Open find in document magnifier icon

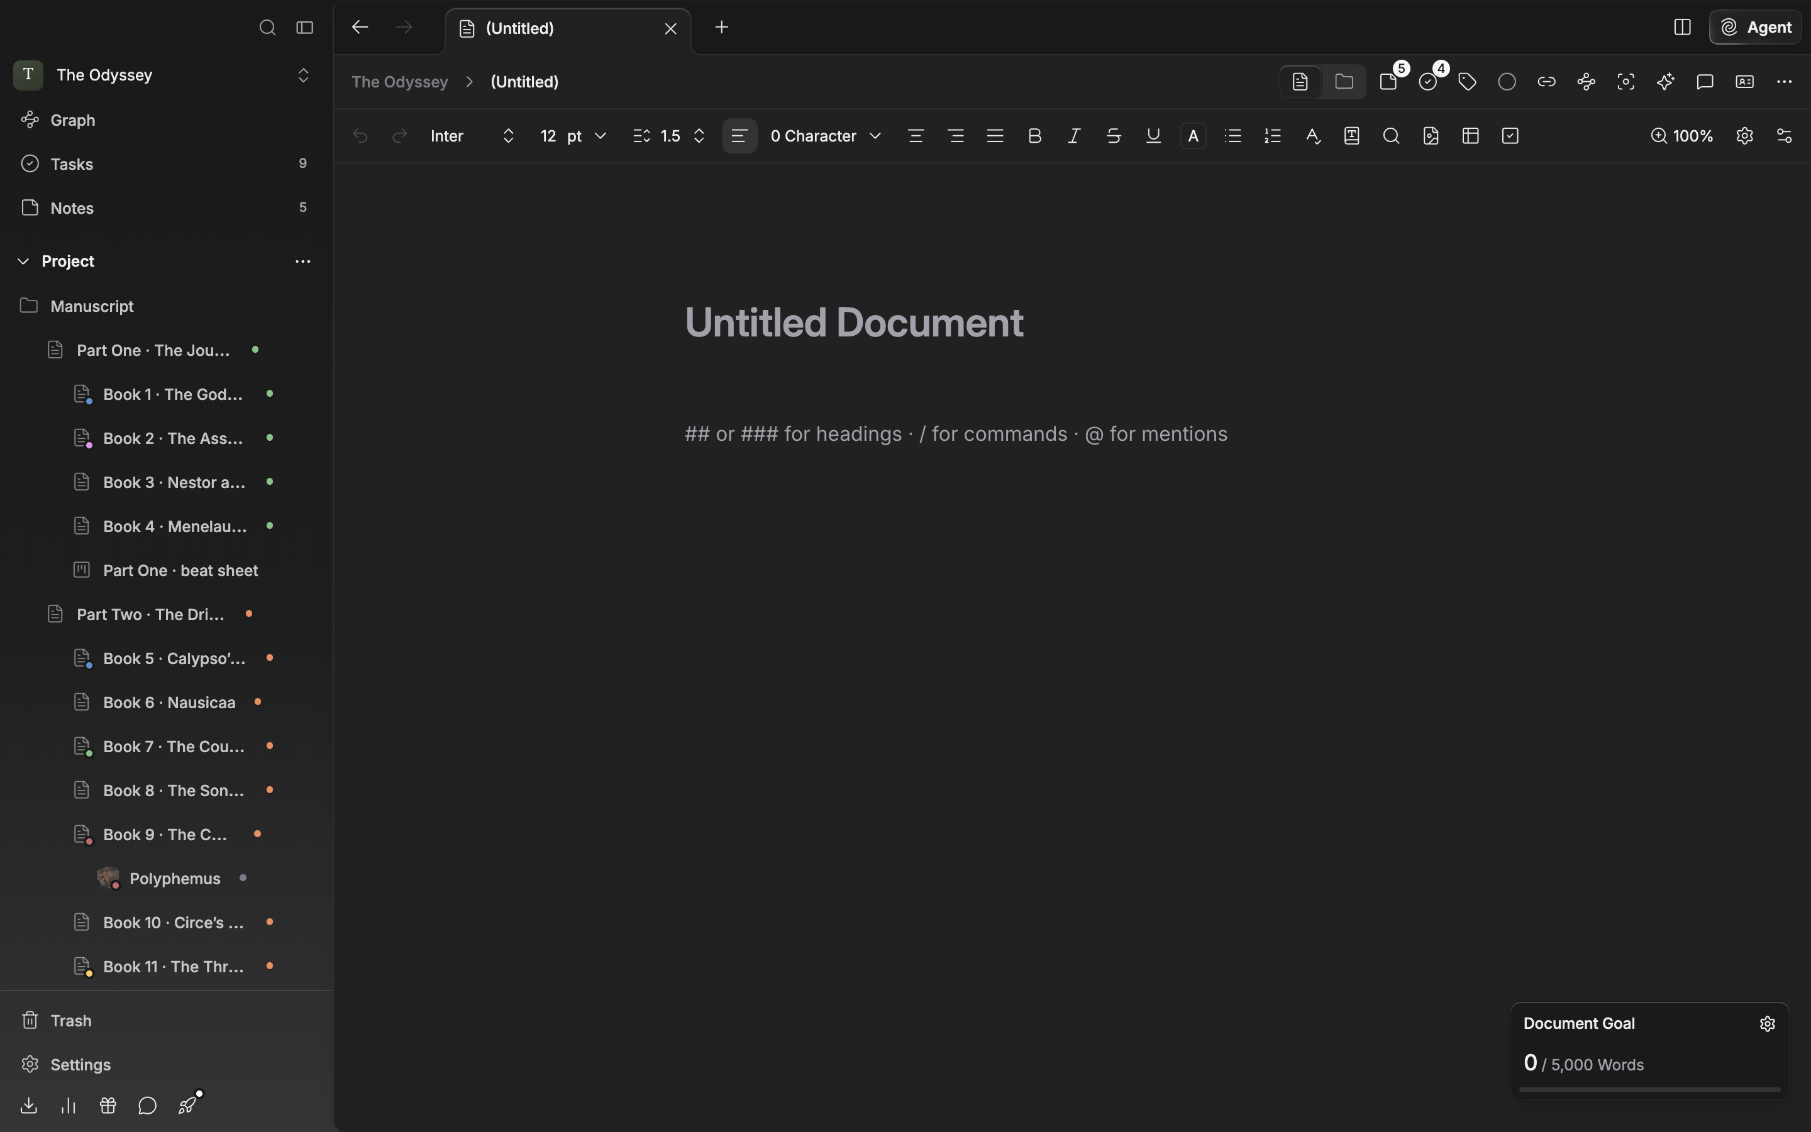click(x=1392, y=136)
